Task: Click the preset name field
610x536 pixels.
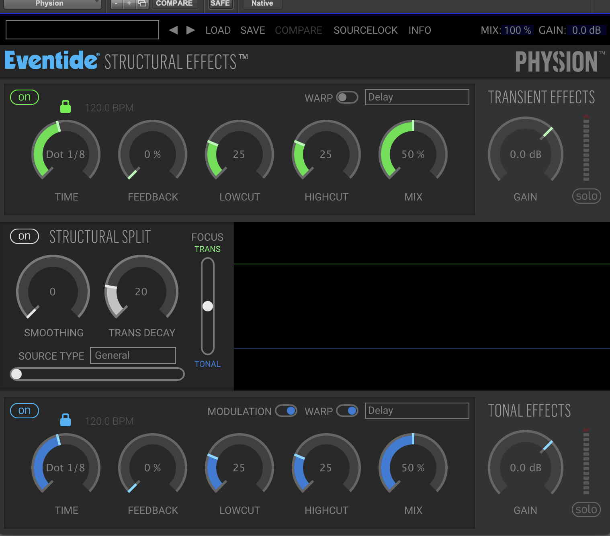Action: (x=82, y=30)
